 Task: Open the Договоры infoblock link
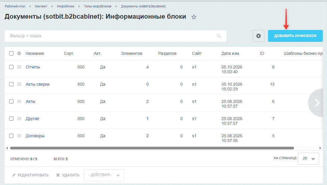pyautogui.click(x=35, y=136)
